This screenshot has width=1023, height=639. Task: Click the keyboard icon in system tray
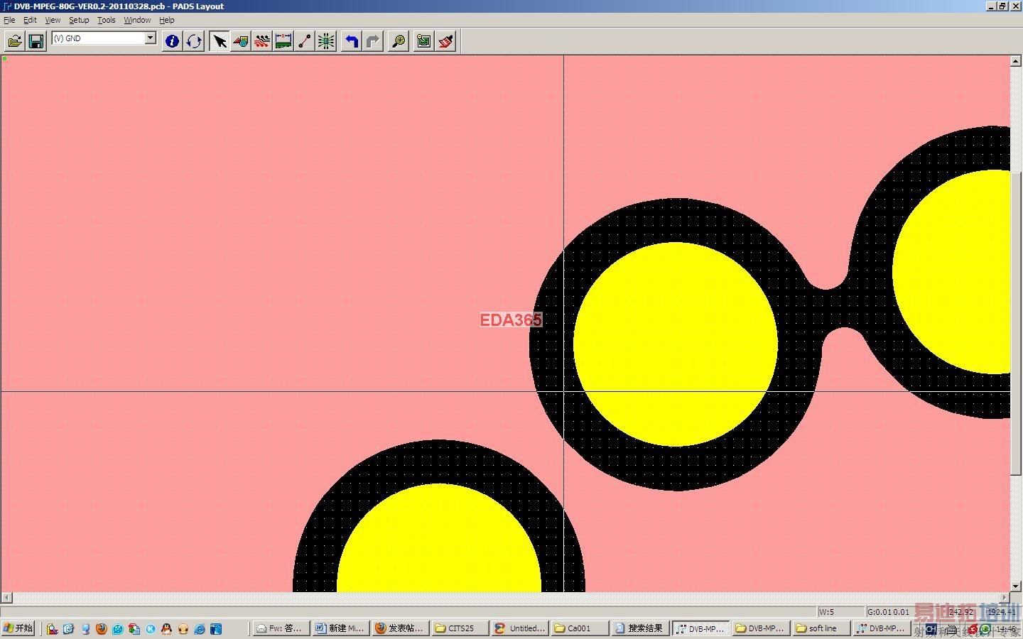pyautogui.click(x=951, y=629)
